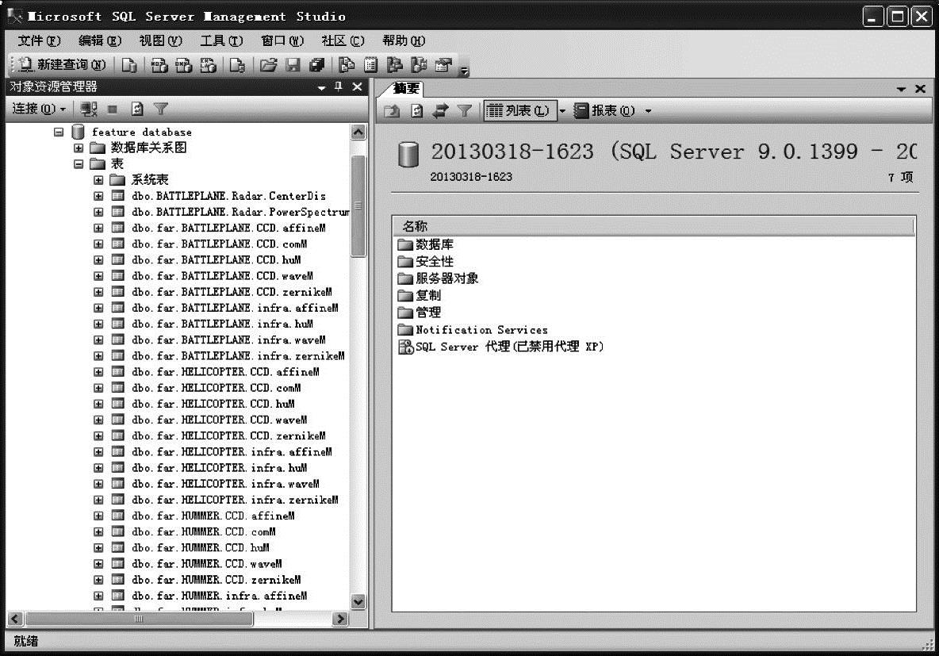
Task: Open 社区 (Community) menu
Action: pos(343,40)
